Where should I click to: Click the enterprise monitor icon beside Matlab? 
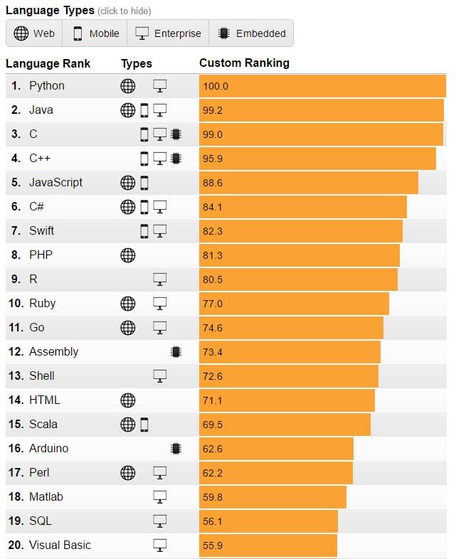(160, 497)
